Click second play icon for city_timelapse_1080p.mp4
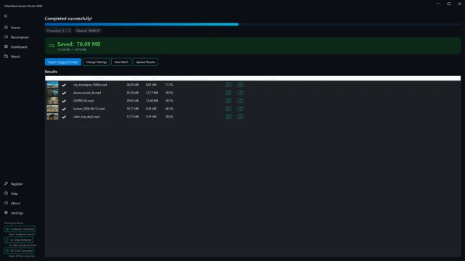The image size is (465, 261). coord(240,85)
